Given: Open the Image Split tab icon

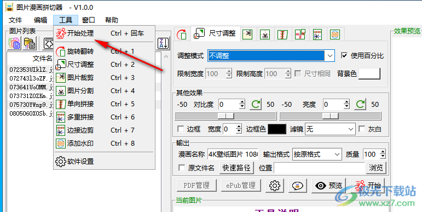Looking at the screenshot, I should tap(265, 34).
